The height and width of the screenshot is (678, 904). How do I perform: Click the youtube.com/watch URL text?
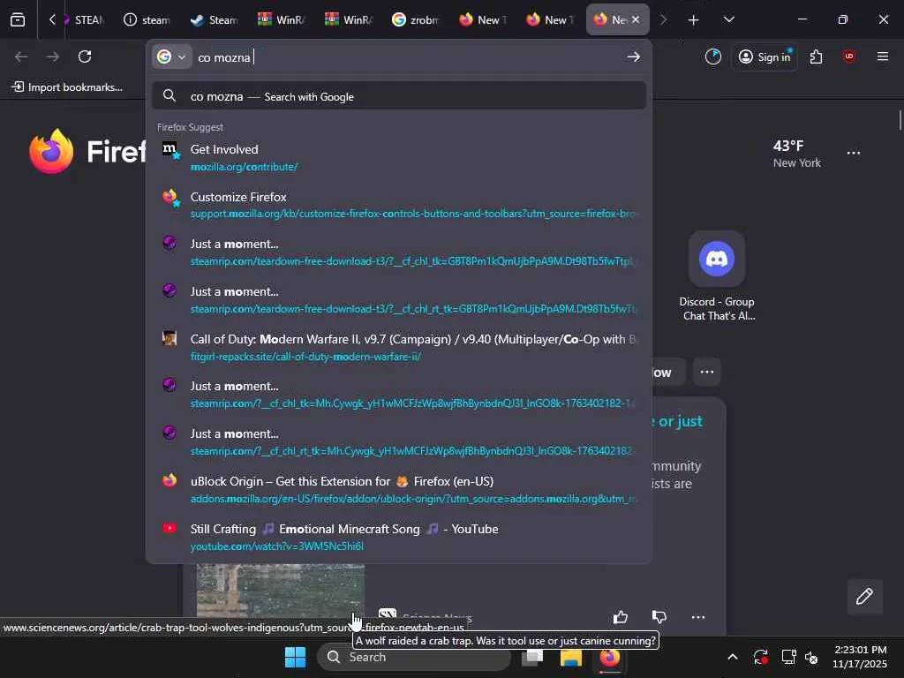tap(276, 546)
